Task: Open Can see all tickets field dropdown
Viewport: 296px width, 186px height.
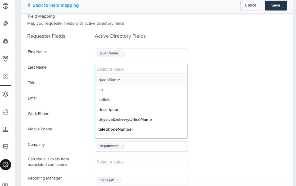Action: tap(141, 162)
